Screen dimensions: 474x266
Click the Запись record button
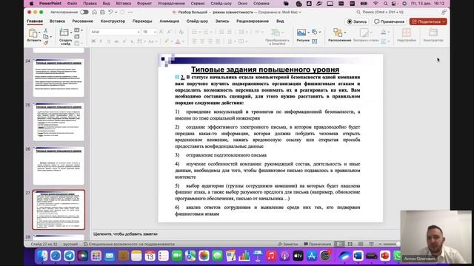point(357,21)
